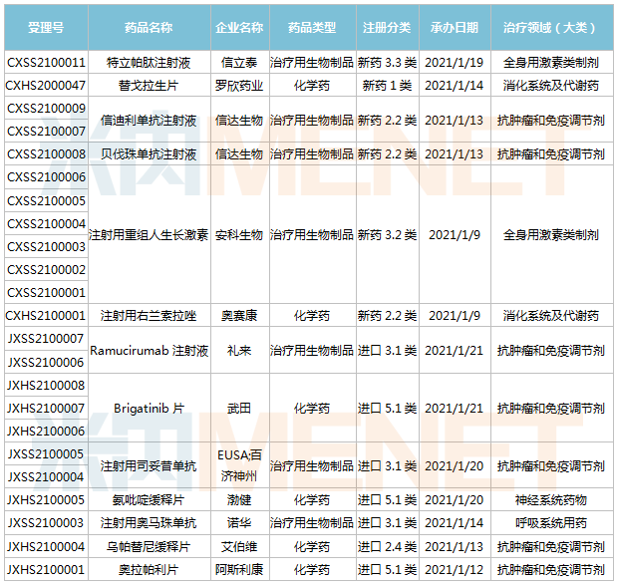Click therapy area 神经系统药物
Image resolution: width=618 pixels, height=585 pixels.
tap(551, 500)
